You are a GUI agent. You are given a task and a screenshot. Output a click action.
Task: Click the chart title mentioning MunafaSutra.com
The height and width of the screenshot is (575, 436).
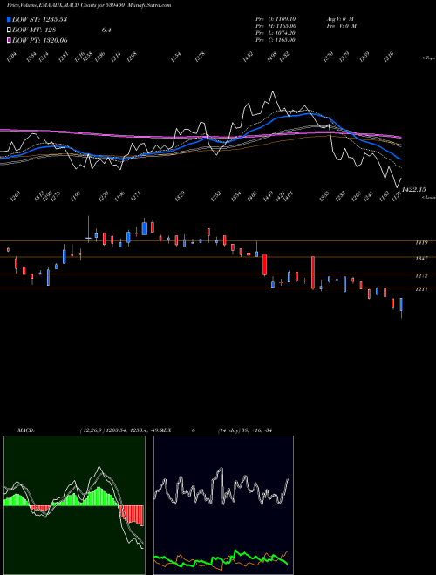[x=89, y=5]
